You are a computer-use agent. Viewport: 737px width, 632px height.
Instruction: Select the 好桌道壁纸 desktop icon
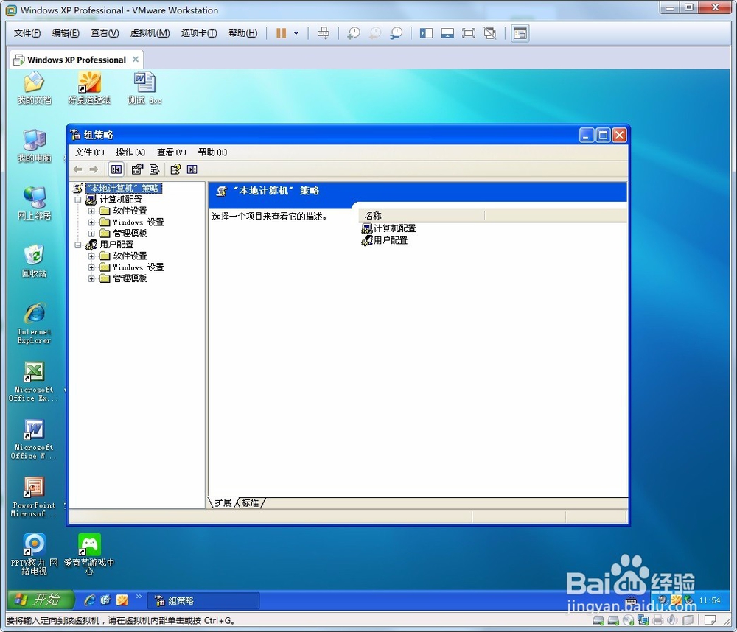pyautogui.click(x=89, y=88)
